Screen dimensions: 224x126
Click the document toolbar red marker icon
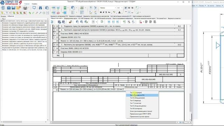141,22
